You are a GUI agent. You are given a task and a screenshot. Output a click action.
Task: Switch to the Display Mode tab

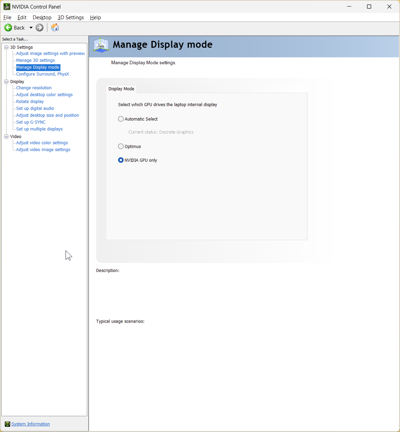point(122,89)
